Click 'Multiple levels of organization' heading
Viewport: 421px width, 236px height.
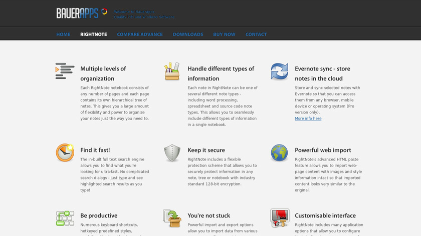103,73
